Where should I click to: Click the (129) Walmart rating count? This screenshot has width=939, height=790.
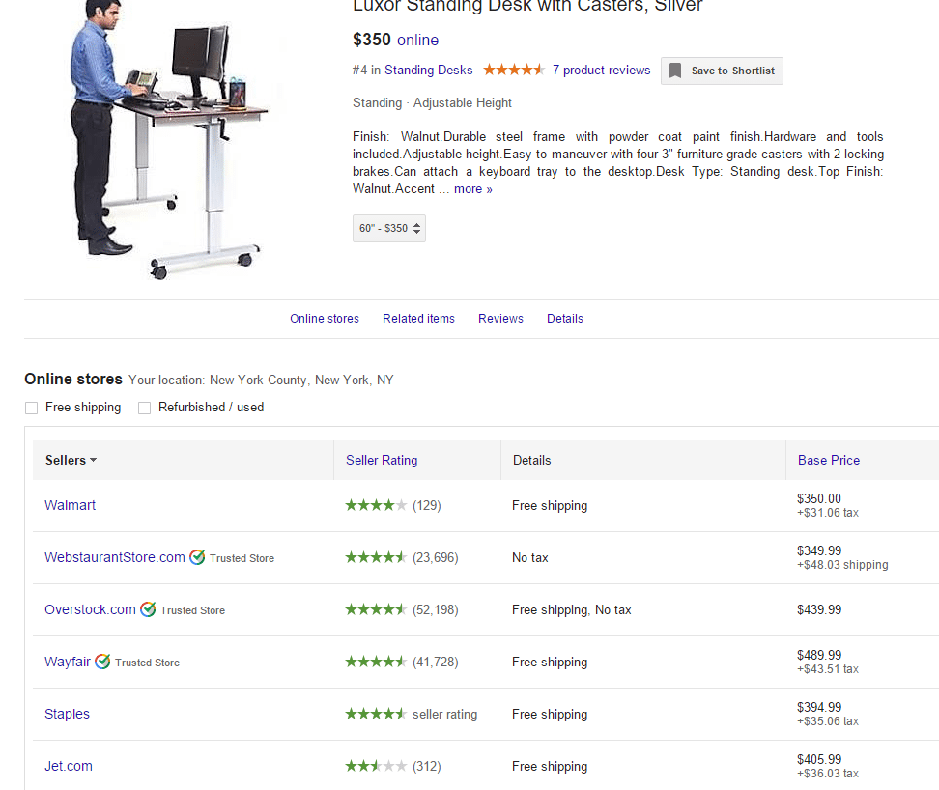click(x=426, y=506)
